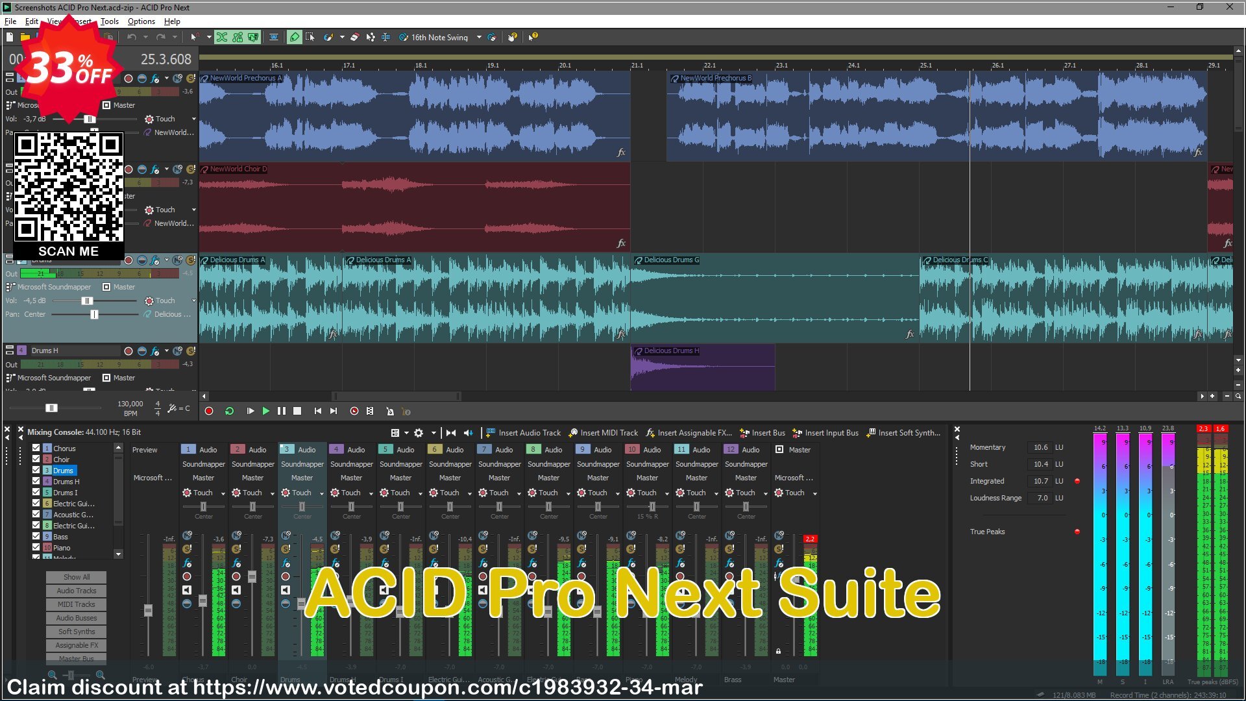
Task: Open the What's This help pointer icon
Action: (533, 37)
